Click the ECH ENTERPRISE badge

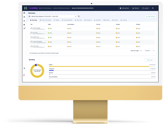coord(34,8)
